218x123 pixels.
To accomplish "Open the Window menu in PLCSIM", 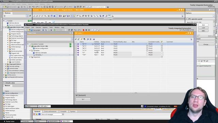I will click(x=57, y=27).
